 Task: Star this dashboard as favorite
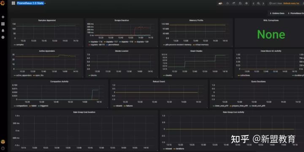click(x=228, y=3)
